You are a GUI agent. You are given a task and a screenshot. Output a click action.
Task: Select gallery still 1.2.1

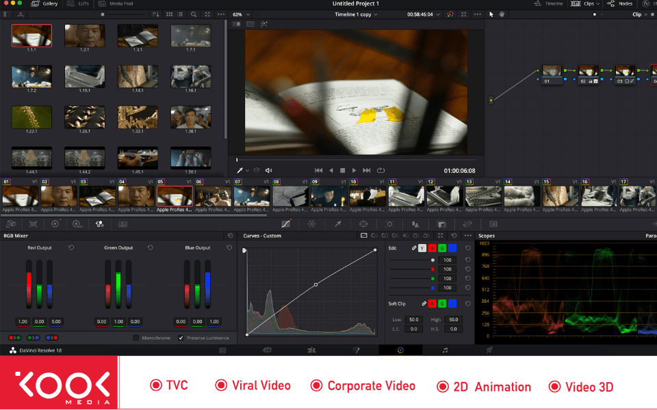pyautogui.click(x=85, y=36)
